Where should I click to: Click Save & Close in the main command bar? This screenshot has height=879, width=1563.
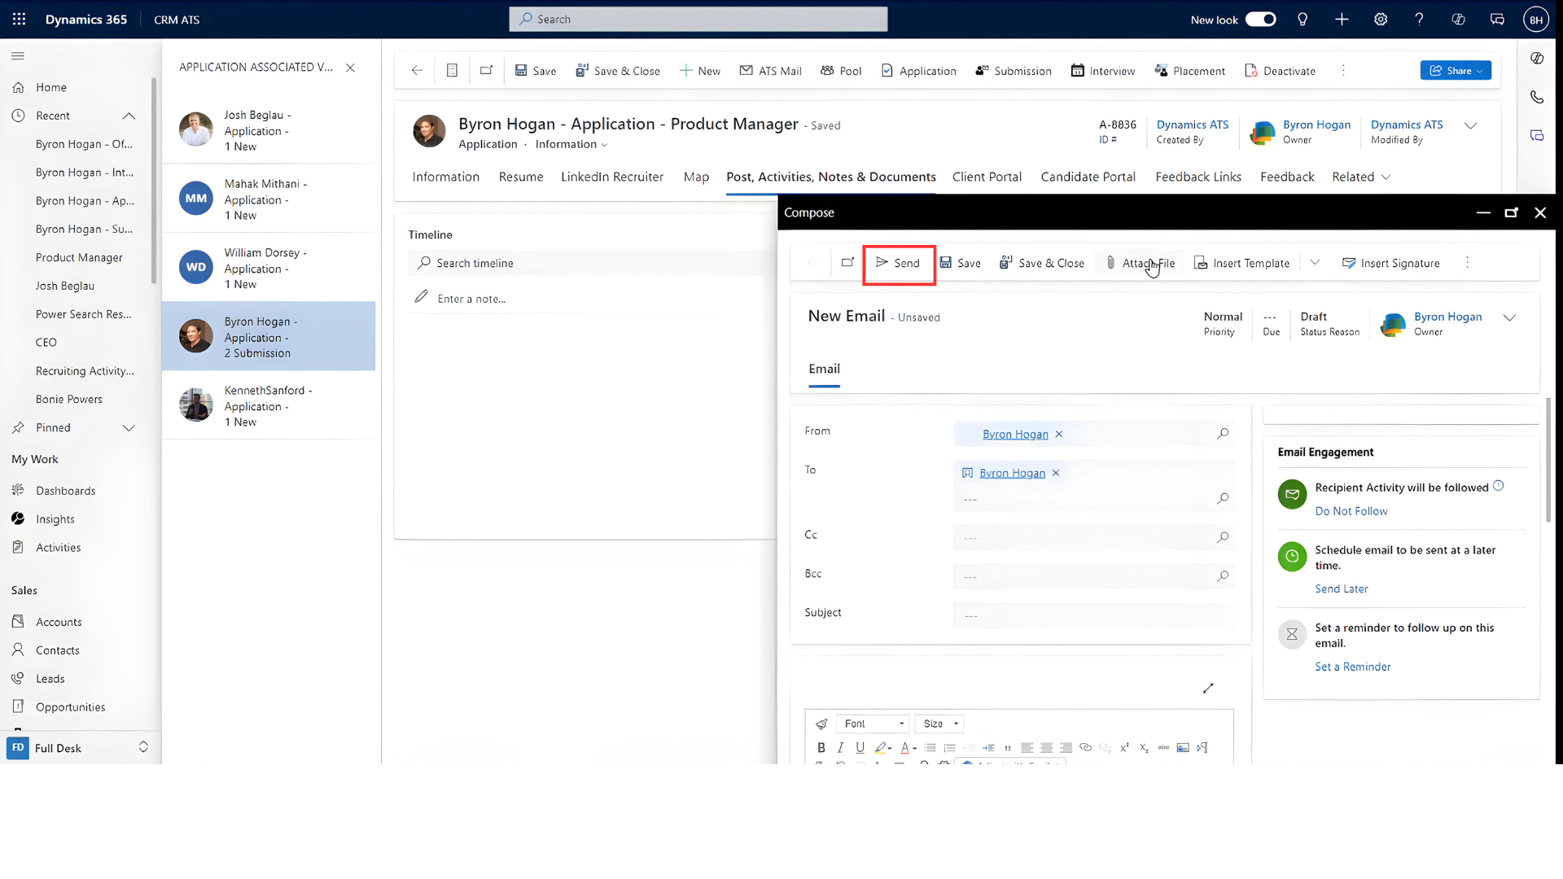coord(618,71)
